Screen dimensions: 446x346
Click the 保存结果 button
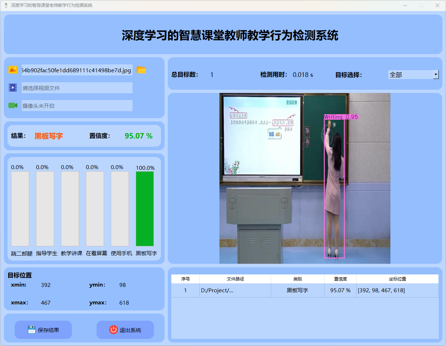43,330
